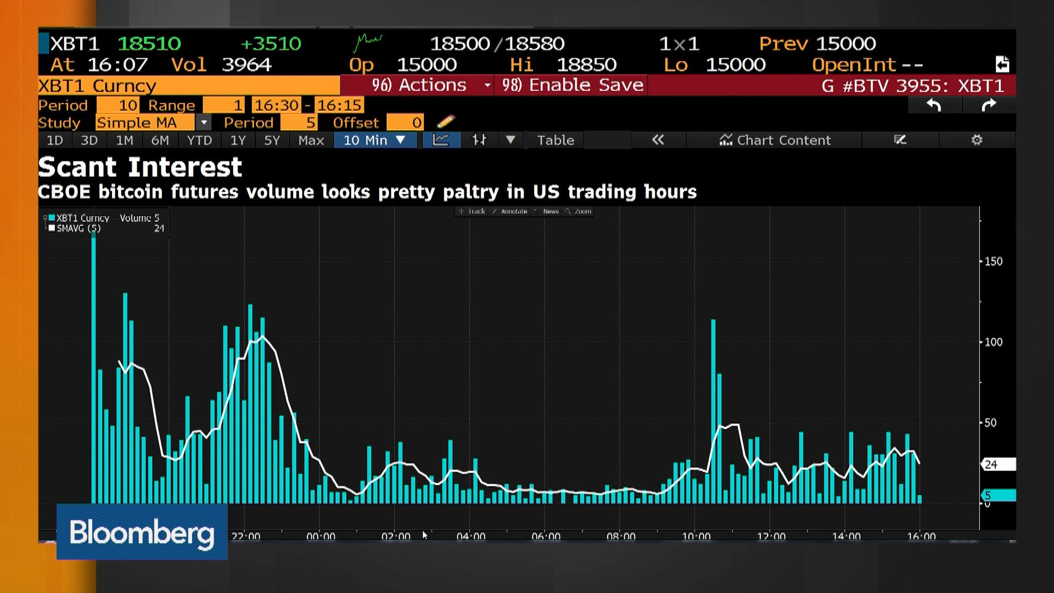This screenshot has height=593, width=1054.
Task: Open the gear settings icon
Action: 977,140
